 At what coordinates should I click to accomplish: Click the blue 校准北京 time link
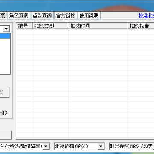146,16
